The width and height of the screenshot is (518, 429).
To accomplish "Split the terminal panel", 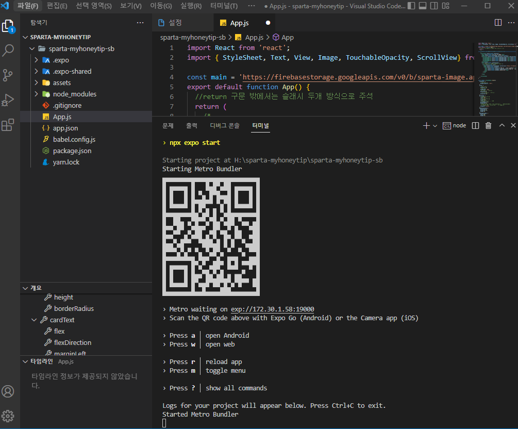I will click(x=475, y=126).
